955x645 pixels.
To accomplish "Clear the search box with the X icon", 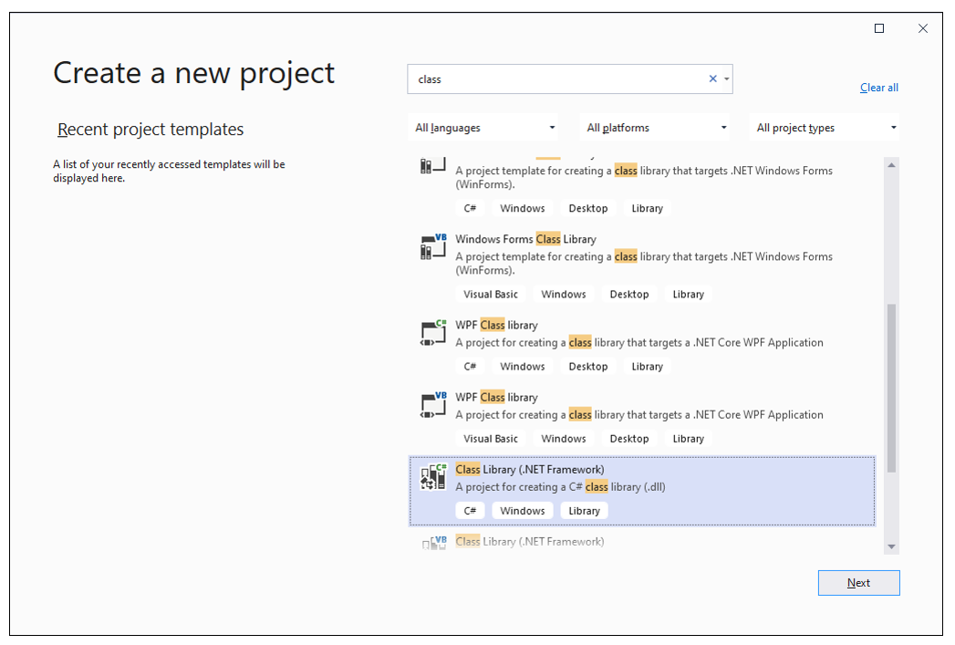I will point(712,78).
